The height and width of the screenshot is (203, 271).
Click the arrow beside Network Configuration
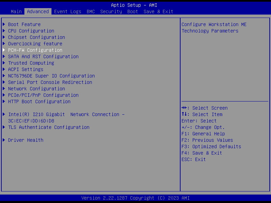[4, 89]
